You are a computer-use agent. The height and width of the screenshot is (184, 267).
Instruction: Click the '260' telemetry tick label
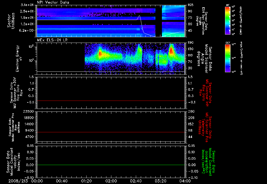pos(191,111)
